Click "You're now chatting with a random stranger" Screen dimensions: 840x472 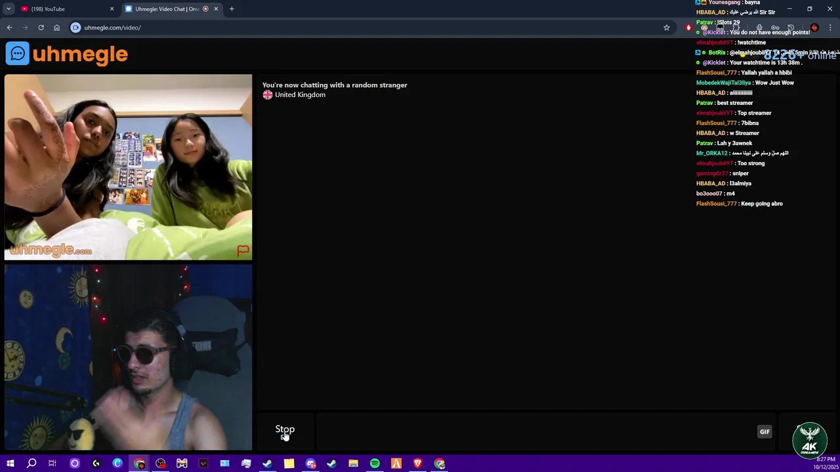pos(335,85)
